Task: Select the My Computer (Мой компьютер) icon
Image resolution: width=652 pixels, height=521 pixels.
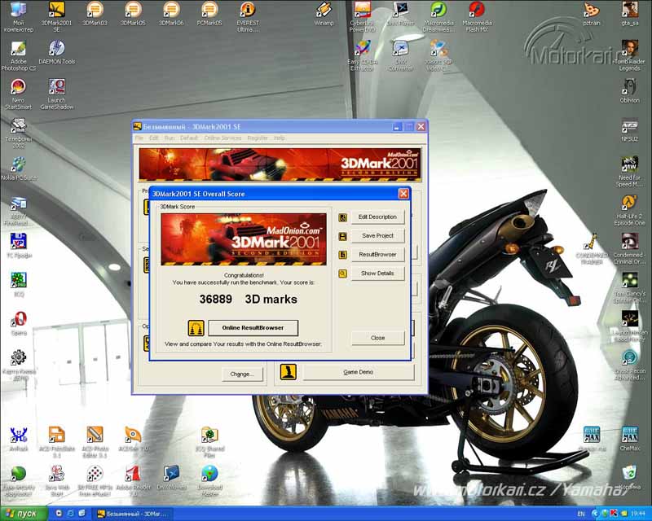Action: coord(18,16)
